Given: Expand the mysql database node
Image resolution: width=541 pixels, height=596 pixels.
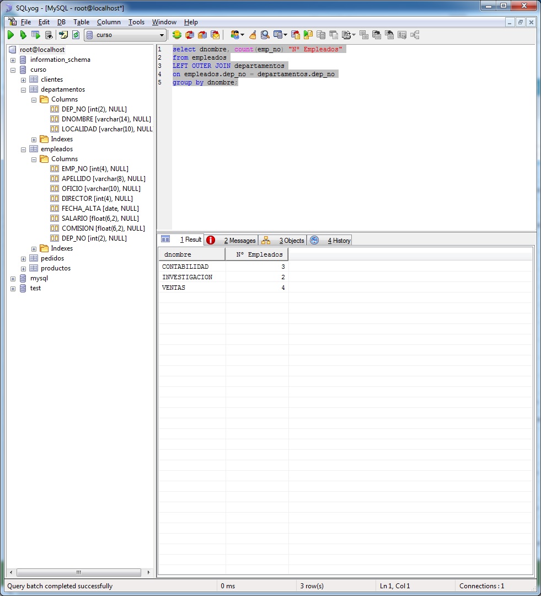Looking at the screenshot, I should click(x=13, y=279).
